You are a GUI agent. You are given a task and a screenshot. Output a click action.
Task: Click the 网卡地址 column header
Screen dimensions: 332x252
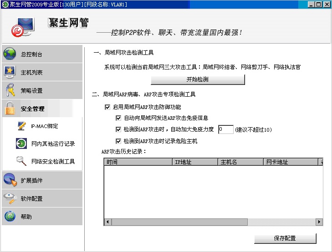tap(291, 162)
